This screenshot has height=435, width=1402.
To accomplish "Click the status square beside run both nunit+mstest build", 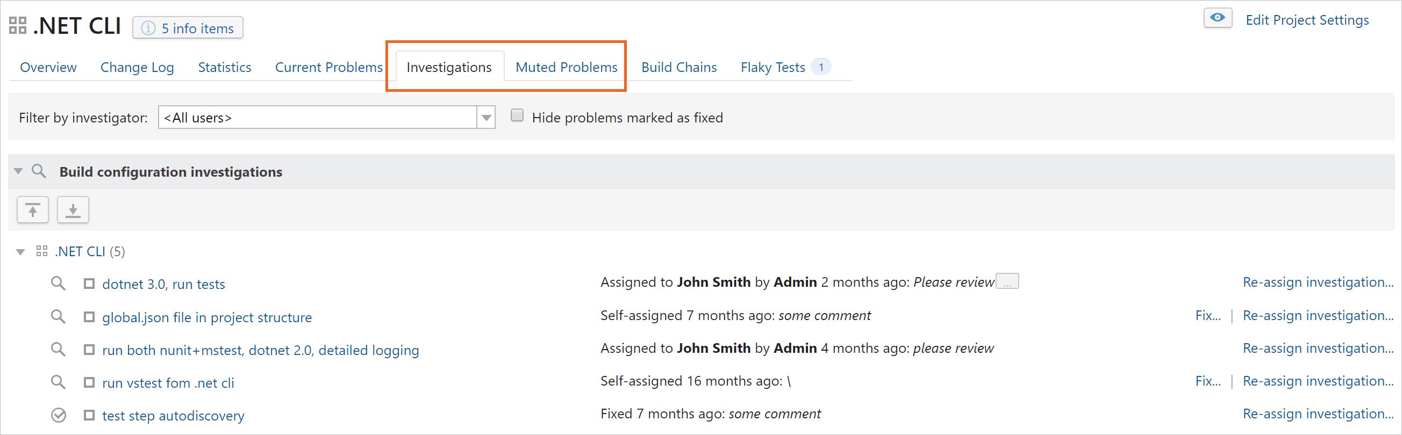I will coord(89,350).
